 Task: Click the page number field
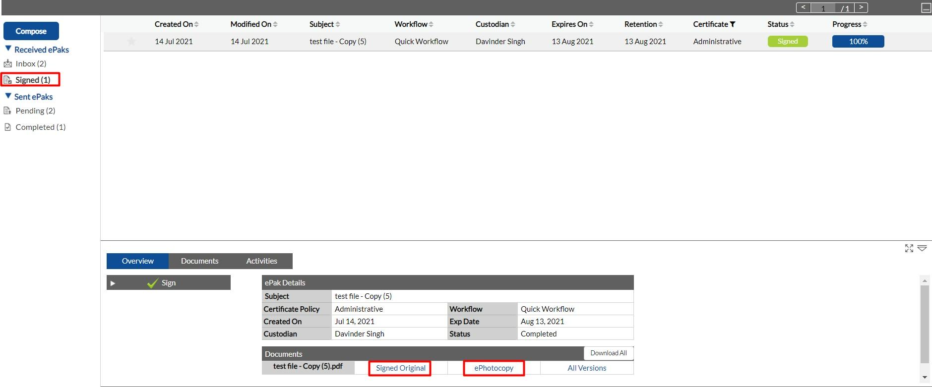click(823, 8)
